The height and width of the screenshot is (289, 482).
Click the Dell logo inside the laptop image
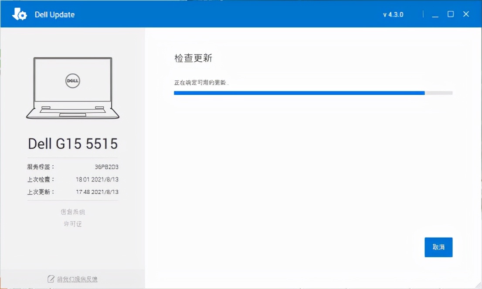click(x=72, y=81)
